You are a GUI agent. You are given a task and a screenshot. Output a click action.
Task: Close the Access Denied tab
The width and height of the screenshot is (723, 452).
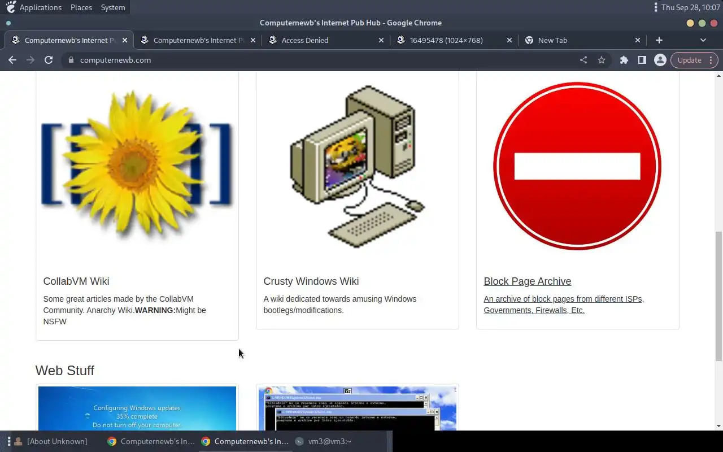(381, 40)
